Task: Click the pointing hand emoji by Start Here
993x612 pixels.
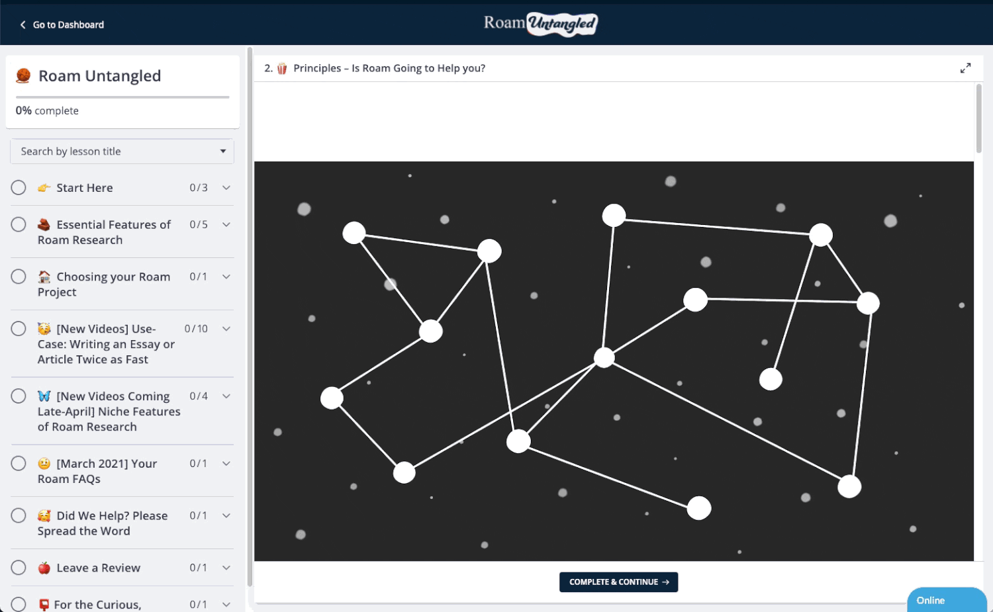Action: [x=44, y=188]
